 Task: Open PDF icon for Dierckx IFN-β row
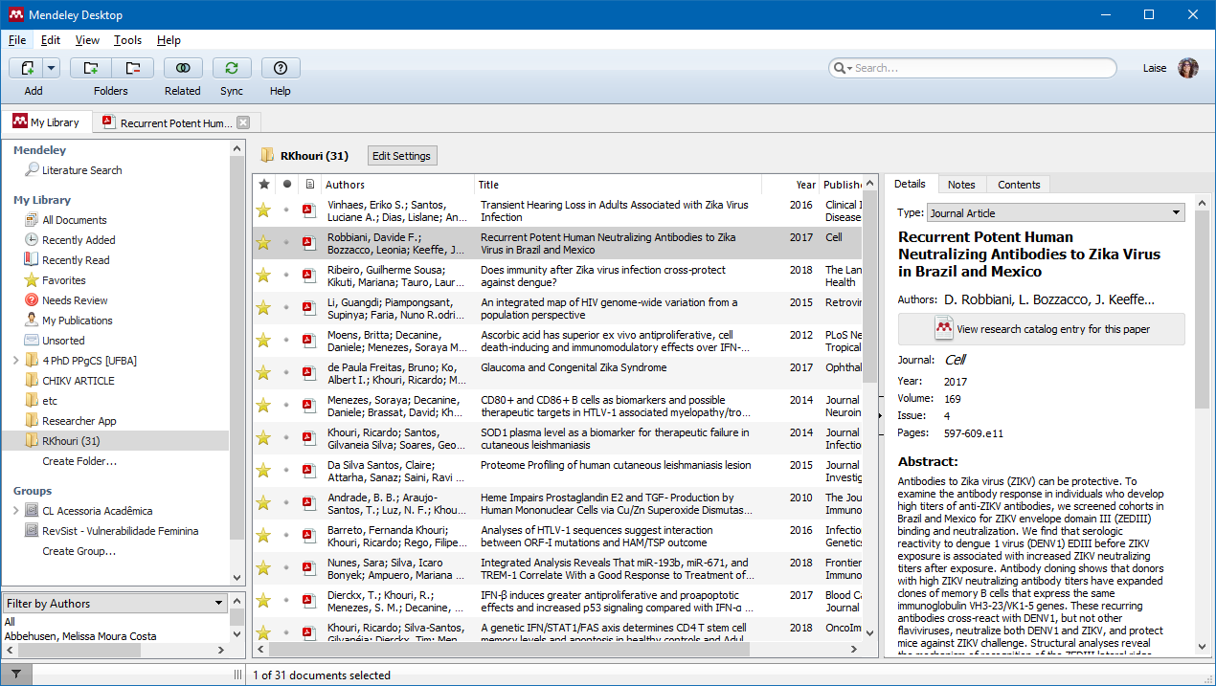click(x=309, y=601)
